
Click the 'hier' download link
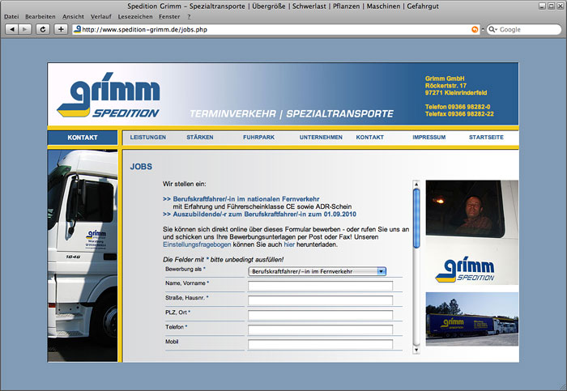(x=289, y=244)
